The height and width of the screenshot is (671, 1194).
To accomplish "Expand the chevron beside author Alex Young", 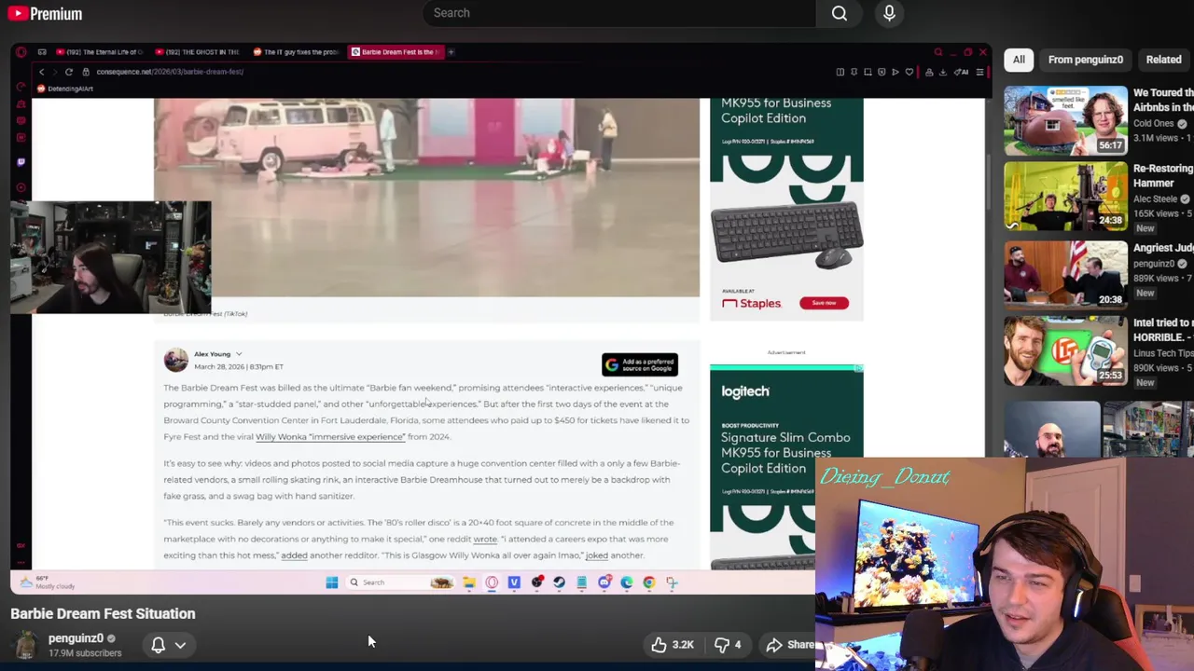I will click(239, 354).
